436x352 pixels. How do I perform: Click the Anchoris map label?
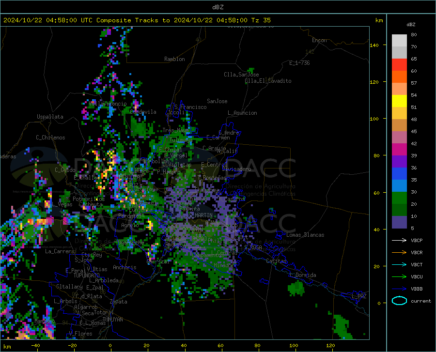click(125, 267)
